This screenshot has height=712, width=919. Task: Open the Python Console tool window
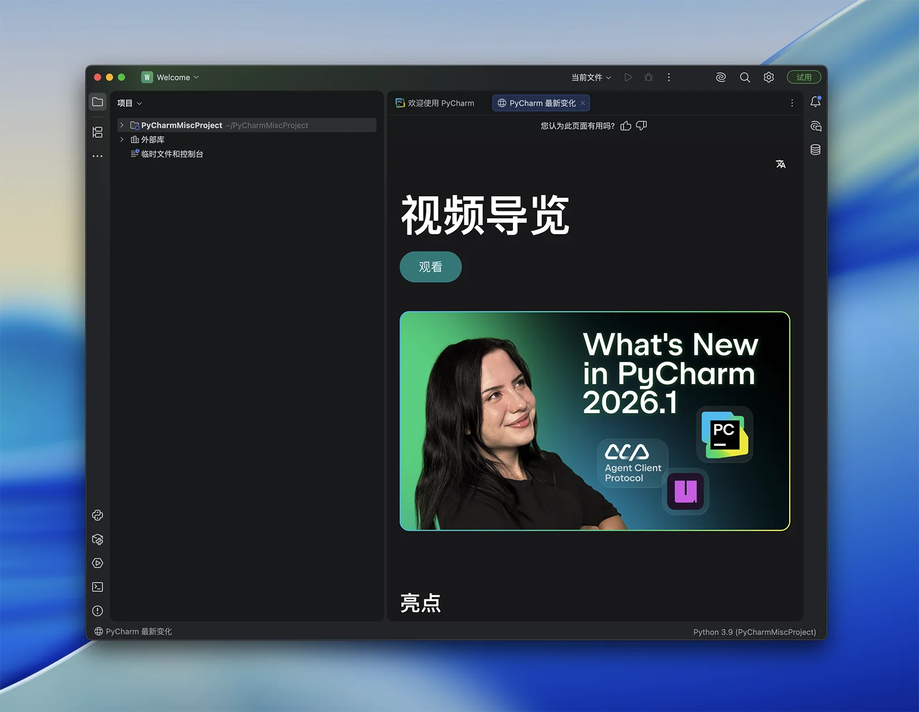click(x=97, y=515)
